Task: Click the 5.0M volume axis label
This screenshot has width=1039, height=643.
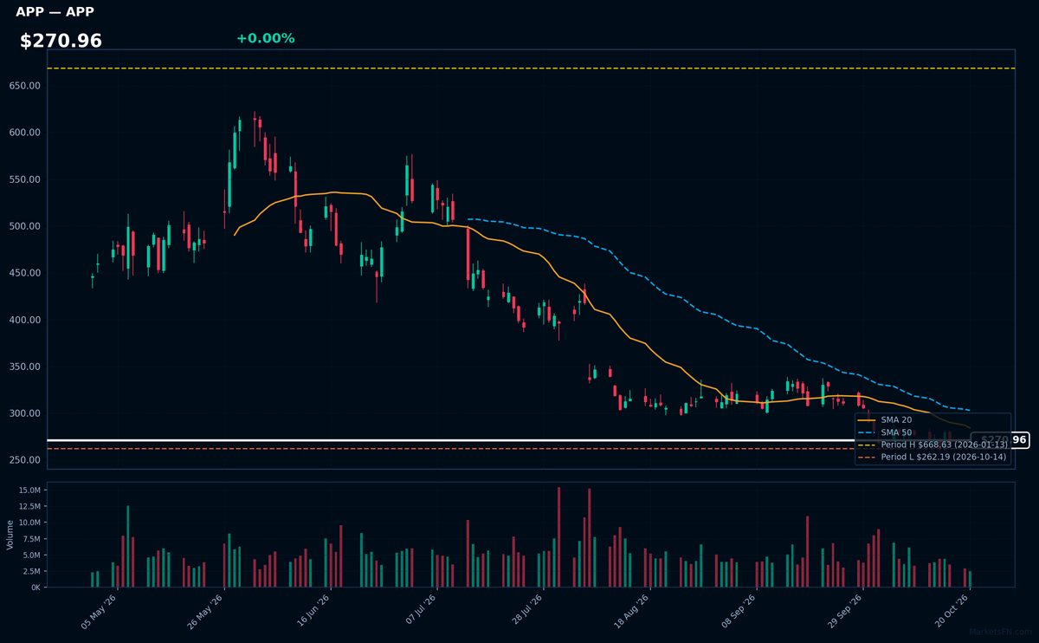Action: tap(31, 555)
